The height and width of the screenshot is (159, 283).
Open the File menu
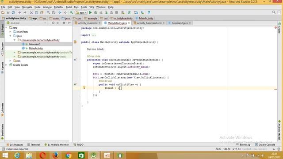(x=3, y=7)
